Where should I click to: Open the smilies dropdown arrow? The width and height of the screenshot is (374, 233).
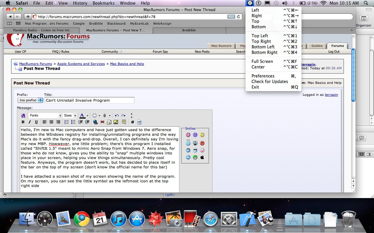click(x=99, y=116)
